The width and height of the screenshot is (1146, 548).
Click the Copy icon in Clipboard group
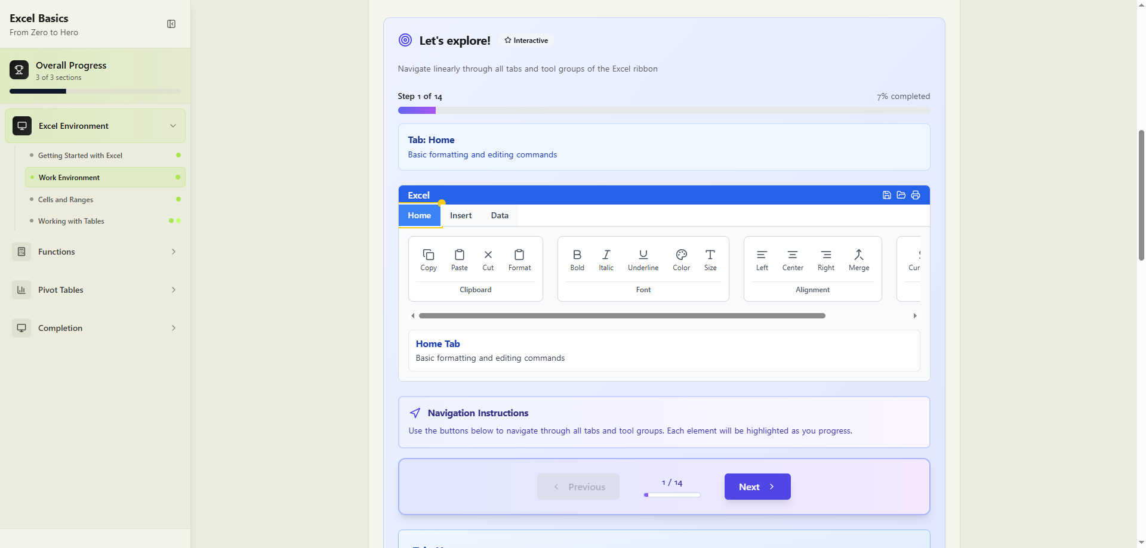429,255
